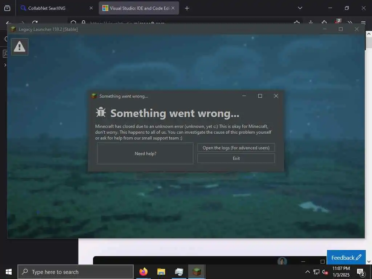Close the Visual Studio tab

coord(173,8)
